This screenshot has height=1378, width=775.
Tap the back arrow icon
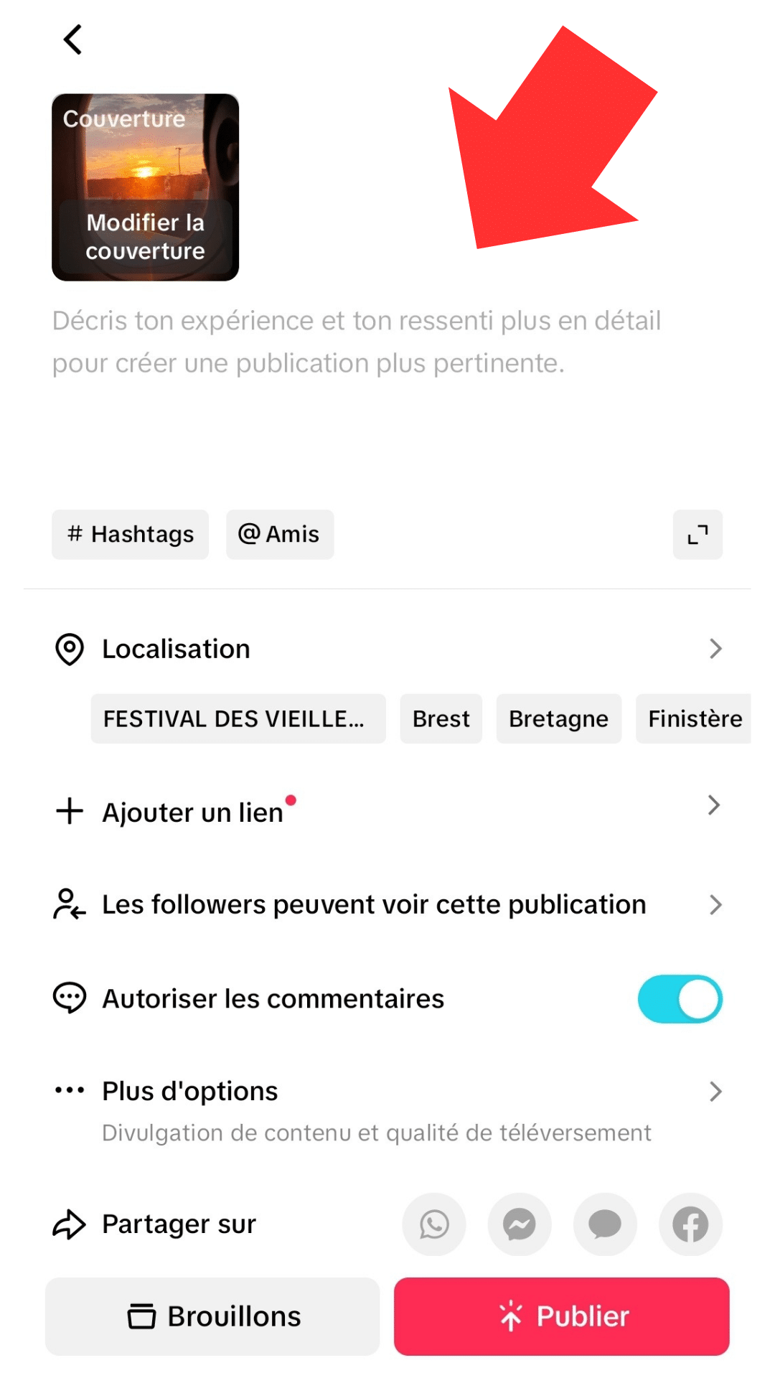(72, 39)
